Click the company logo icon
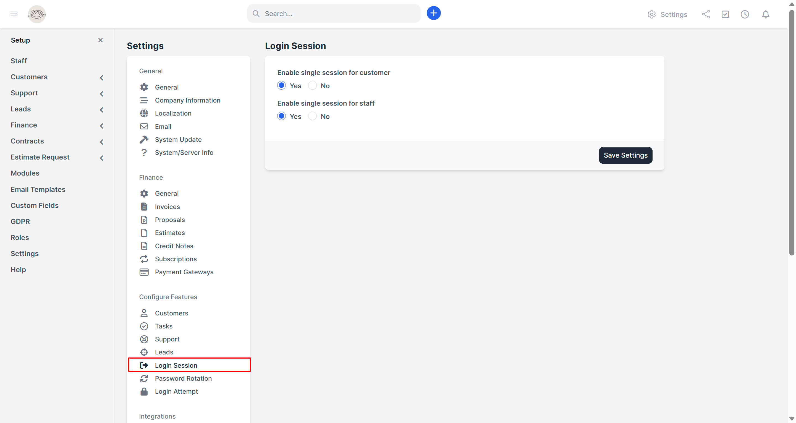Screen dimensions: 796x423 coord(37,14)
